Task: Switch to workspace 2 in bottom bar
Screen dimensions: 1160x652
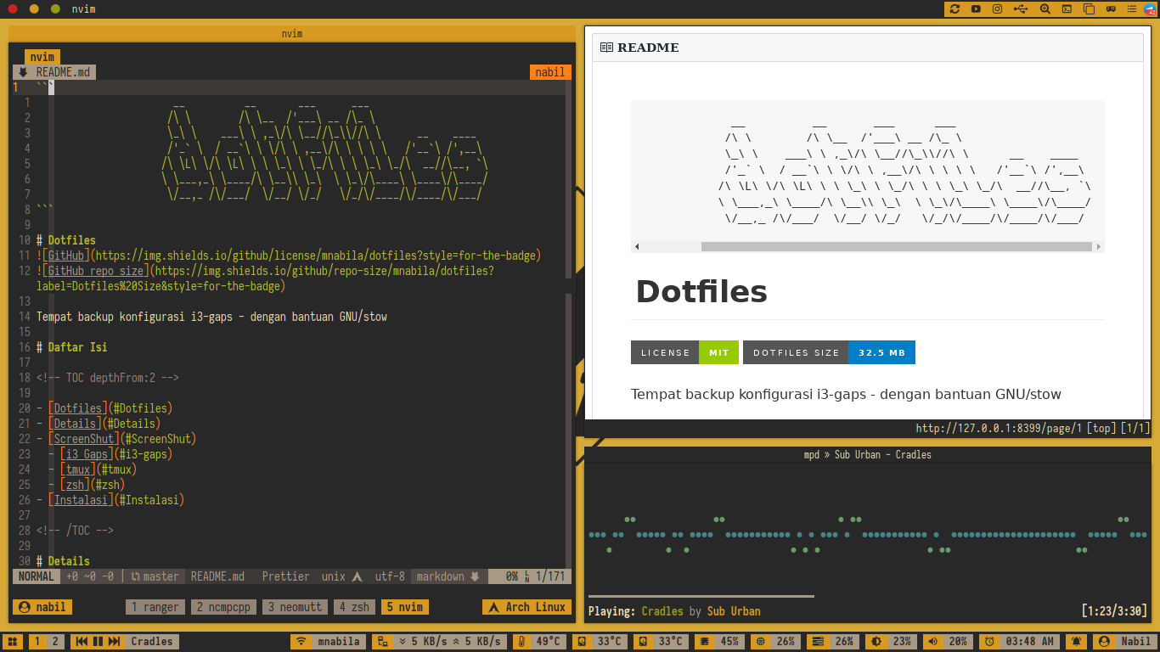Action: pyautogui.click(x=55, y=642)
